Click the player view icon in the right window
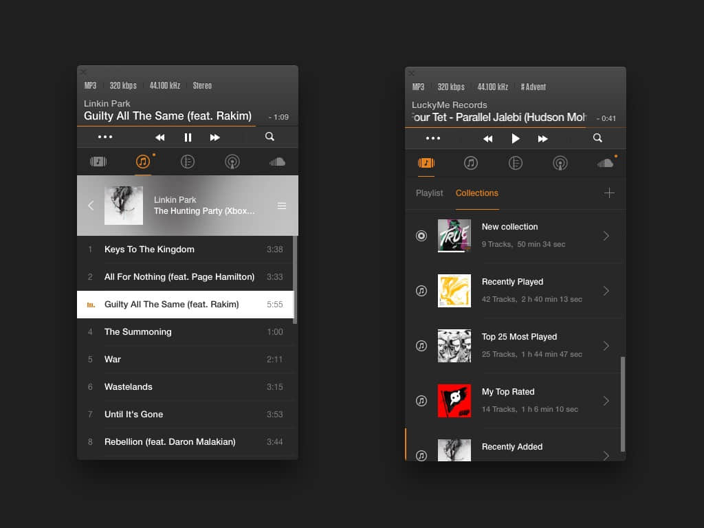The width and height of the screenshot is (704, 528). click(x=426, y=163)
